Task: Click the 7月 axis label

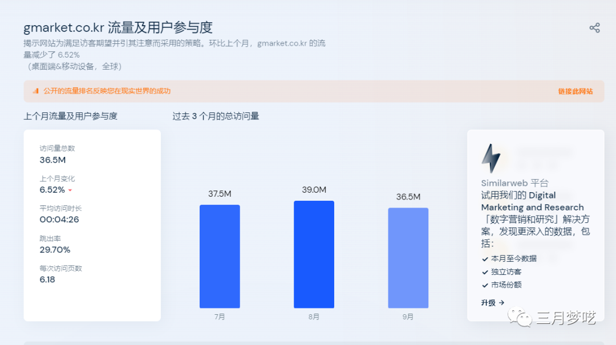Action: click(220, 316)
